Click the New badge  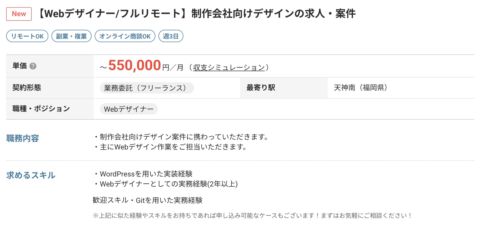(19, 14)
